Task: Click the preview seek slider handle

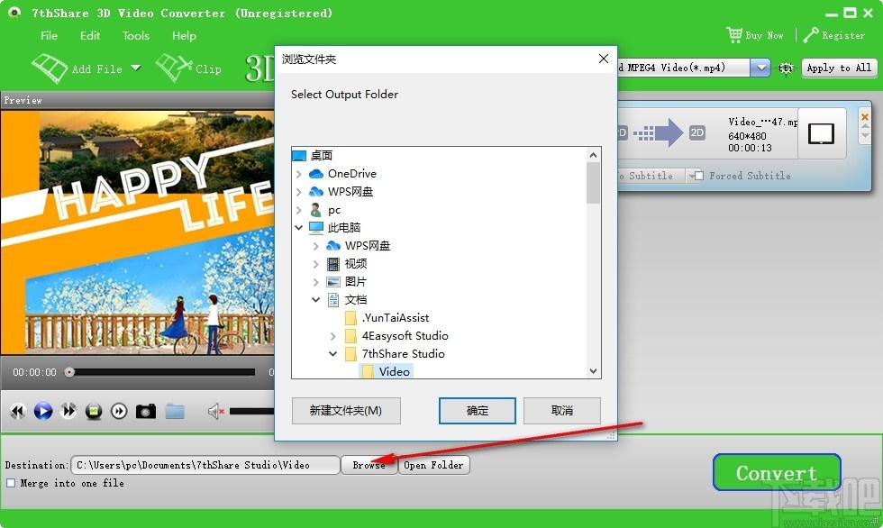Action: pos(69,372)
